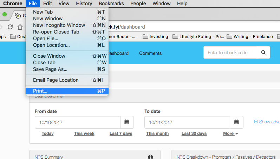Expand the More date range dropdown
The height and width of the screenshot is (159, 280).
[230, 133]
